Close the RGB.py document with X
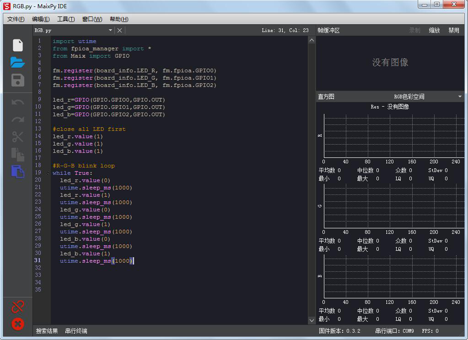Viewport: 468px width, 340px height. (x=119, y=30)
